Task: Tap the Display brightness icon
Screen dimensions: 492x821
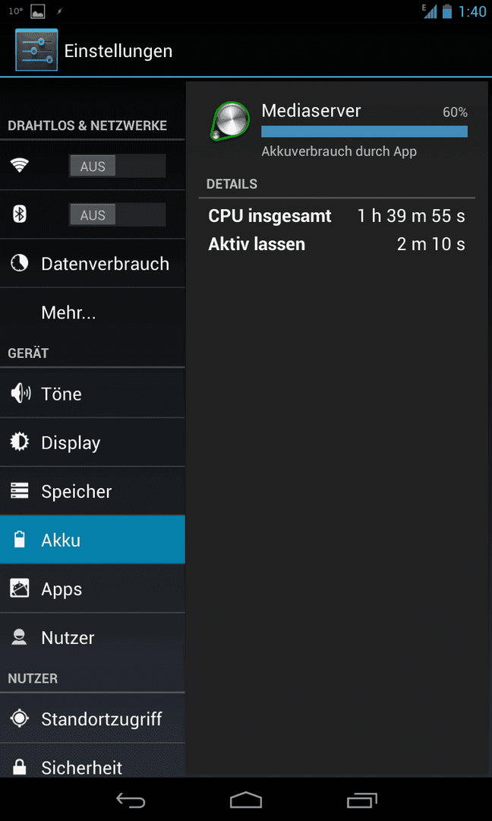Action: [x=20, y=442]
